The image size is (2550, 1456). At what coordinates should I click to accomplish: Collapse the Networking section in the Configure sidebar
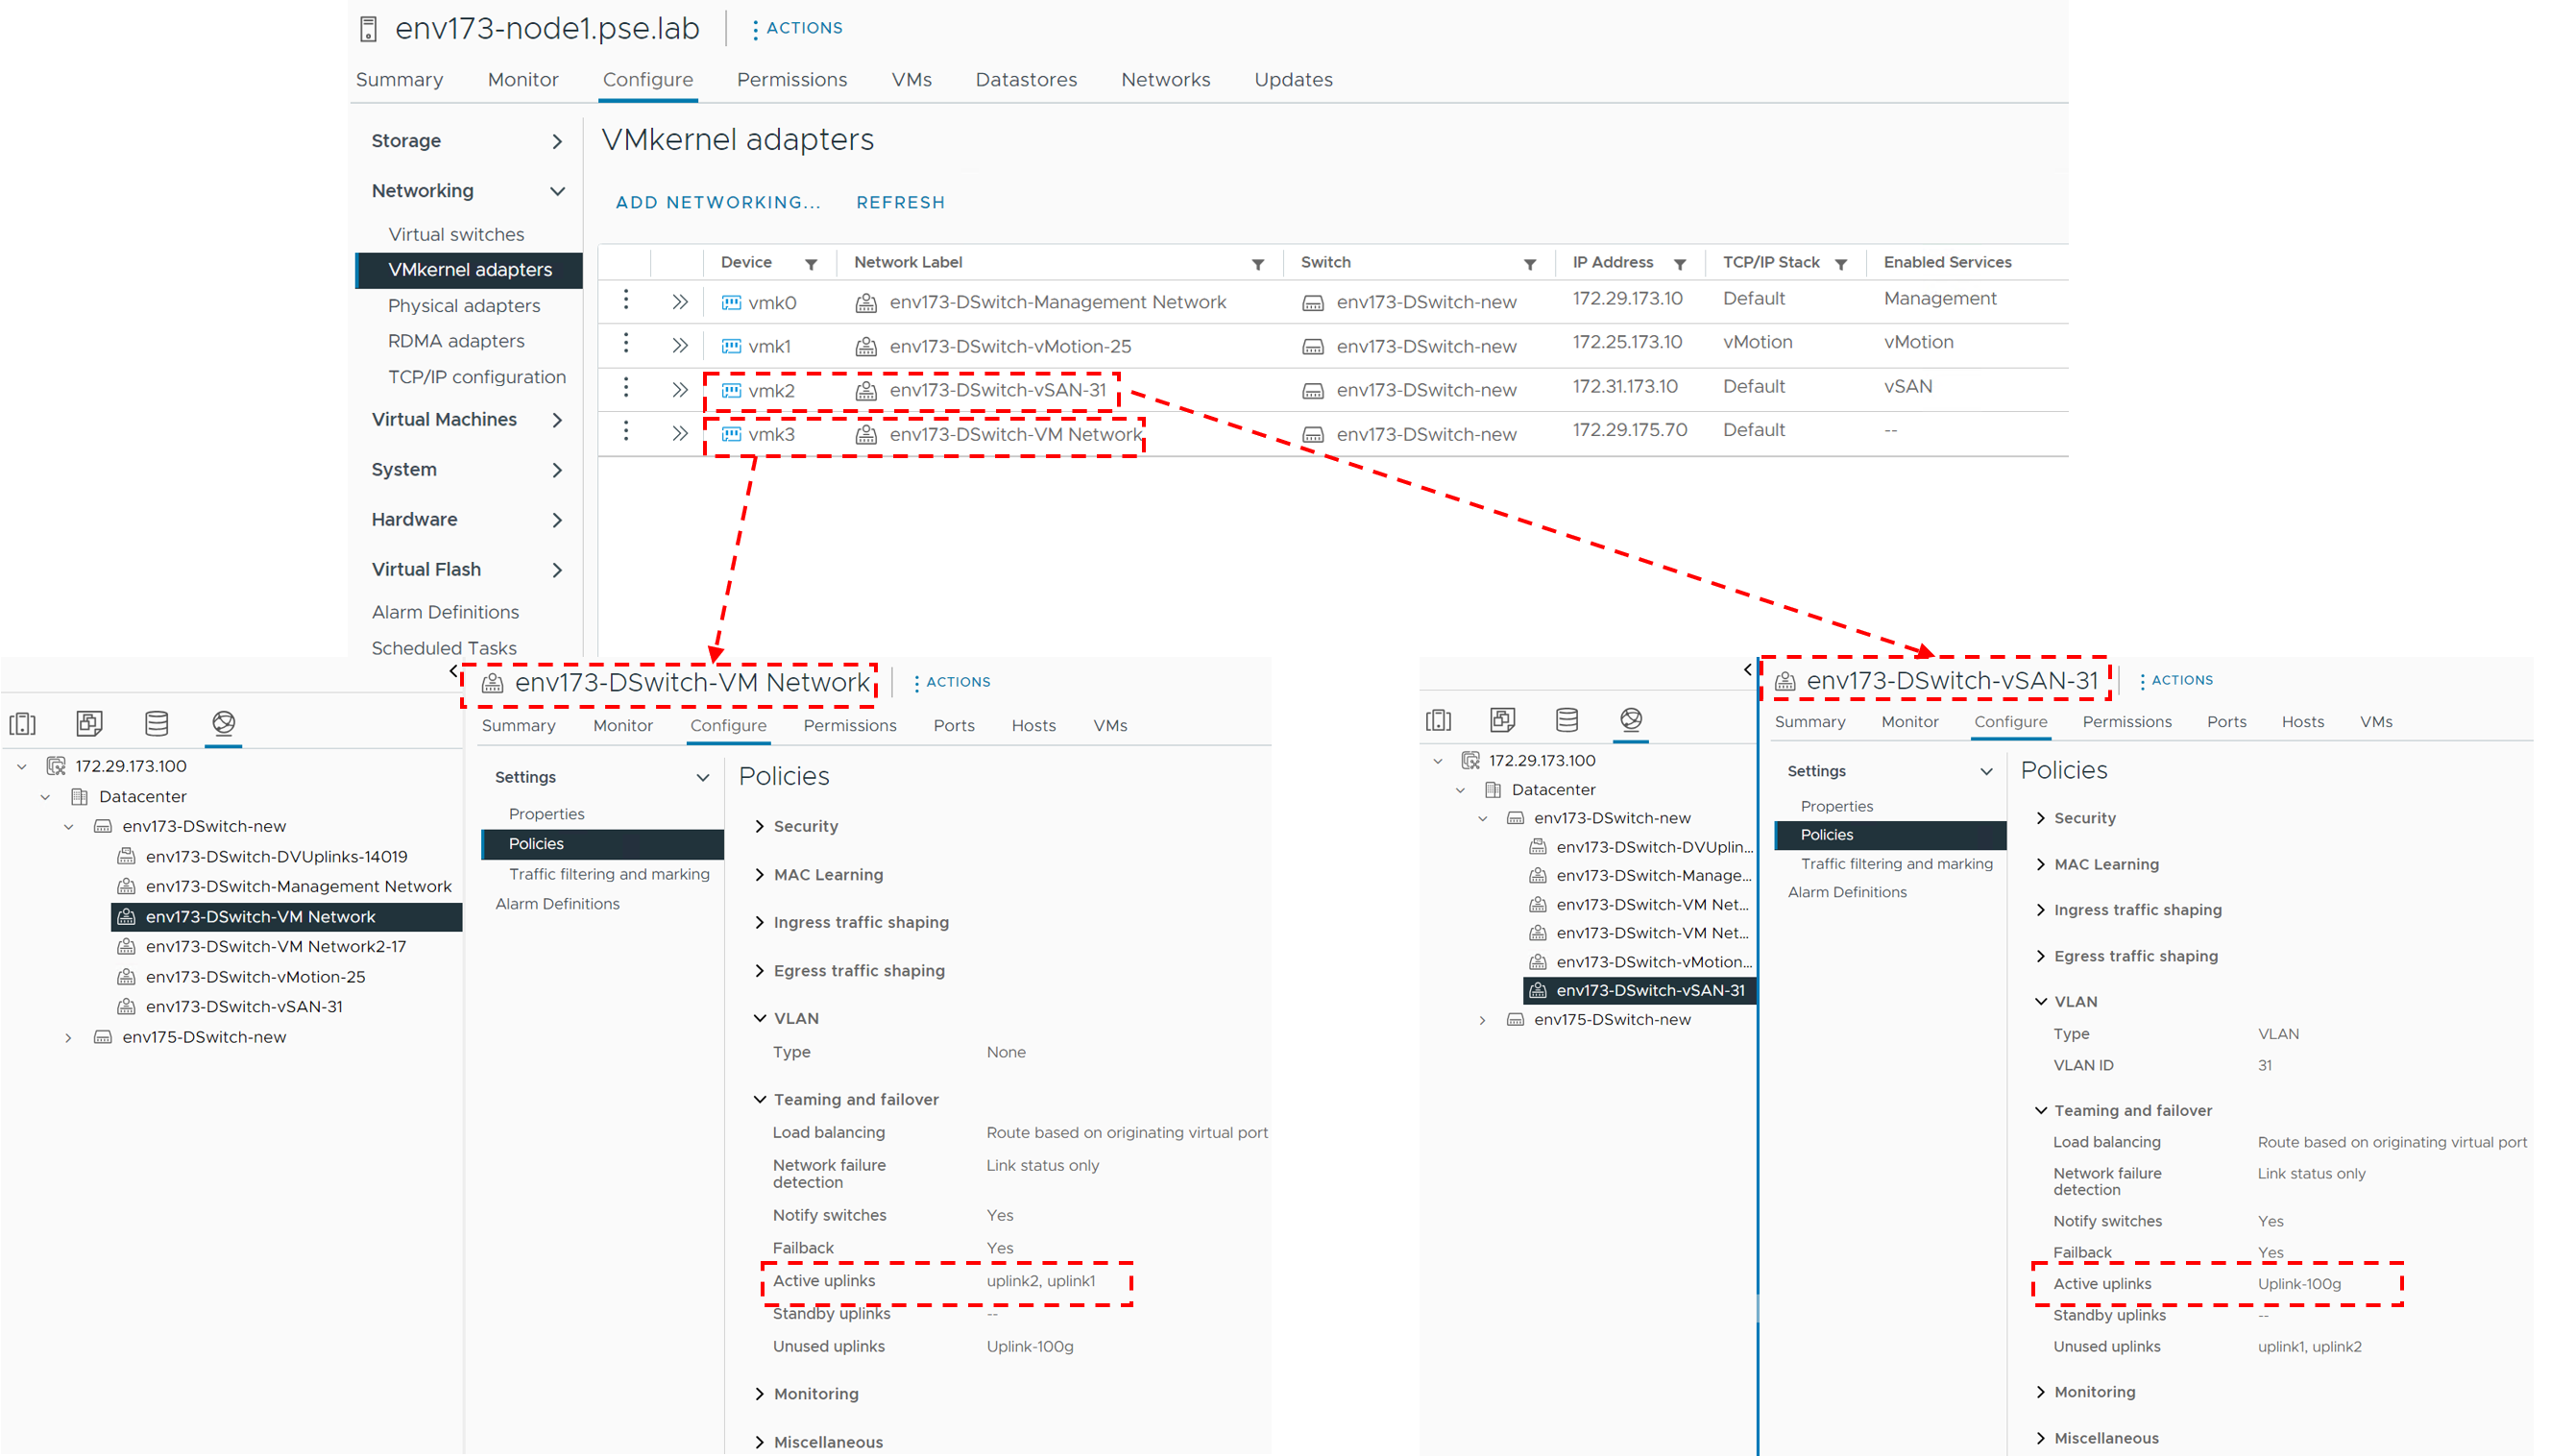(x=557, y=191)
